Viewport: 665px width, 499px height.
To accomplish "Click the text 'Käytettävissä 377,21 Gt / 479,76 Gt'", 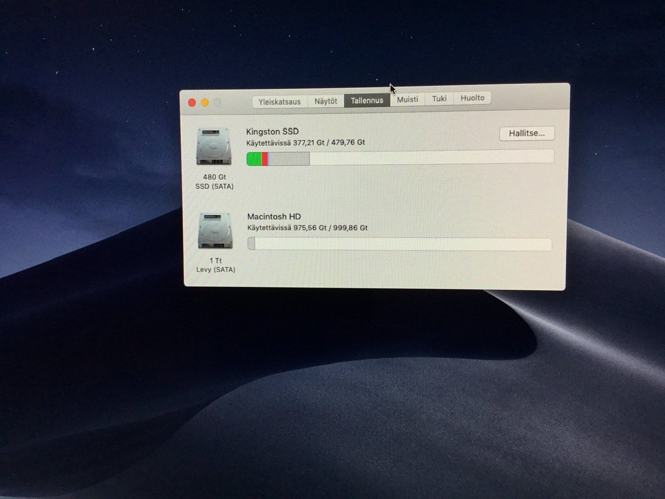I will [305, 142].
